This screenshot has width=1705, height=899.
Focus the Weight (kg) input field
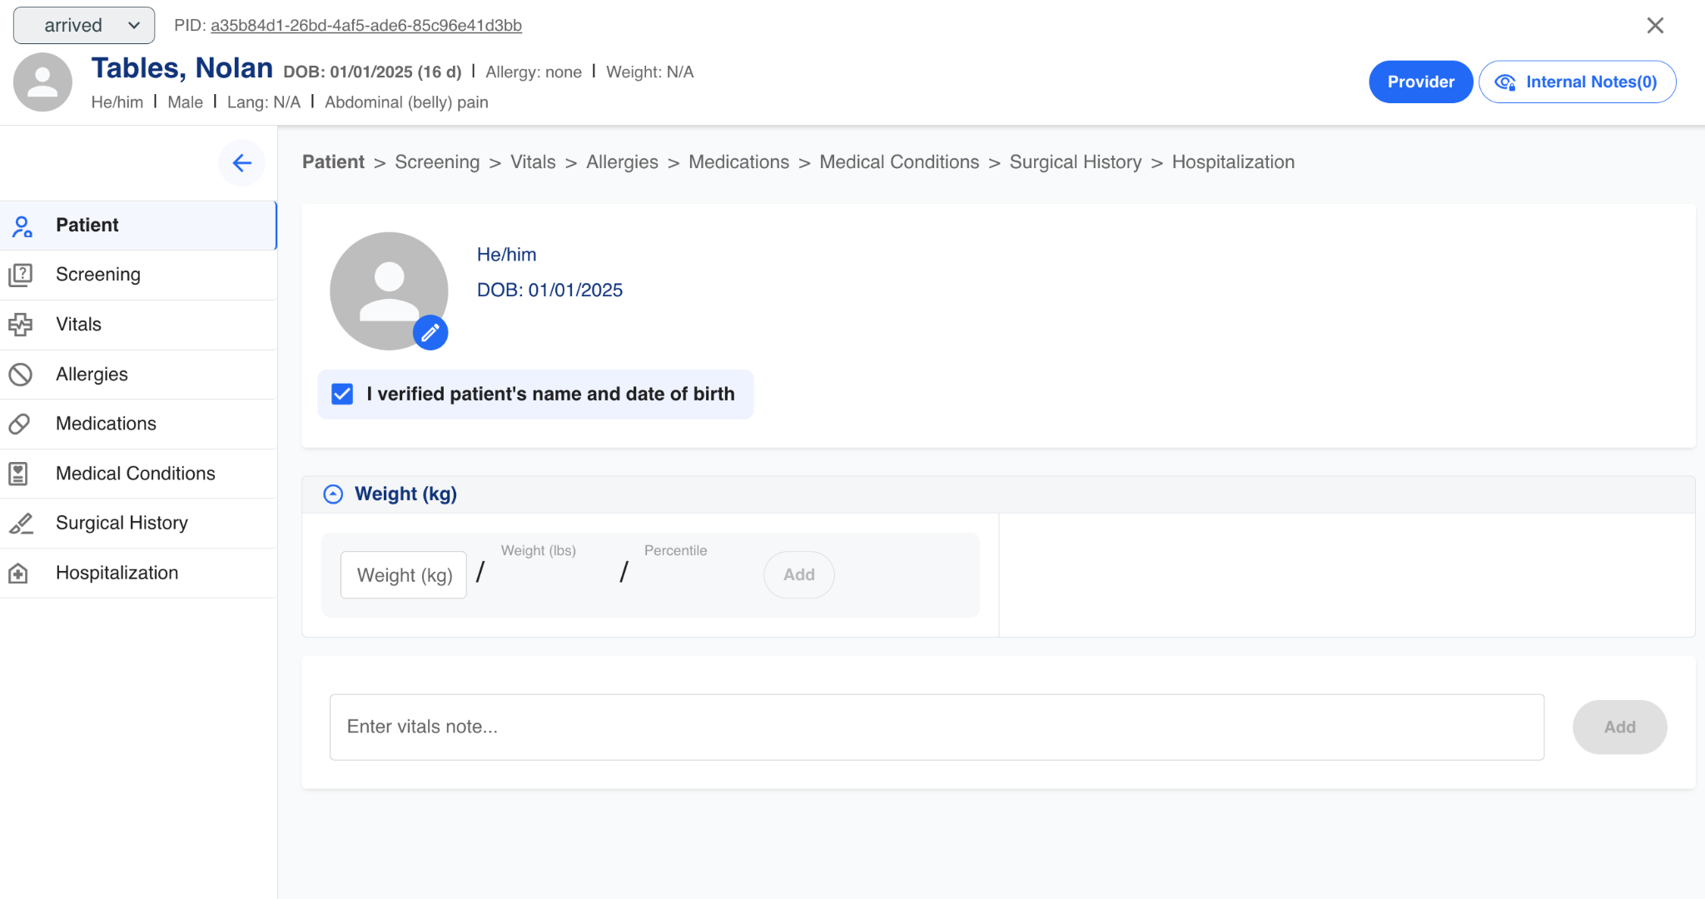click(404, 575)
